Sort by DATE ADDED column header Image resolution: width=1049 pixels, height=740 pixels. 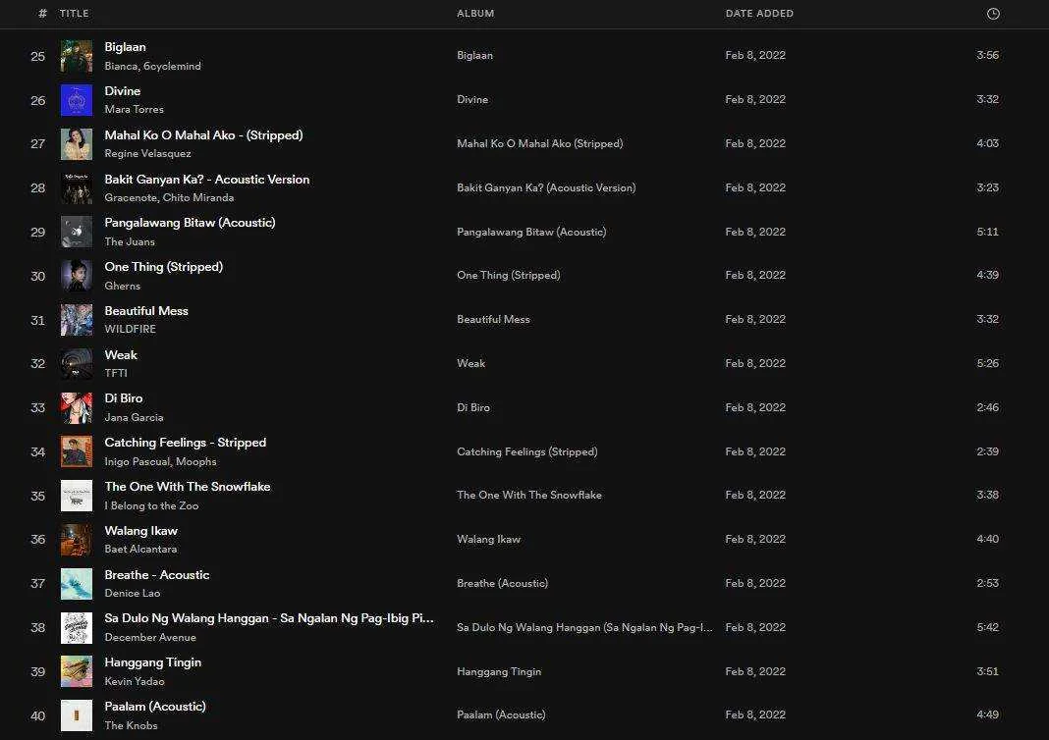(x=759, y=14)
